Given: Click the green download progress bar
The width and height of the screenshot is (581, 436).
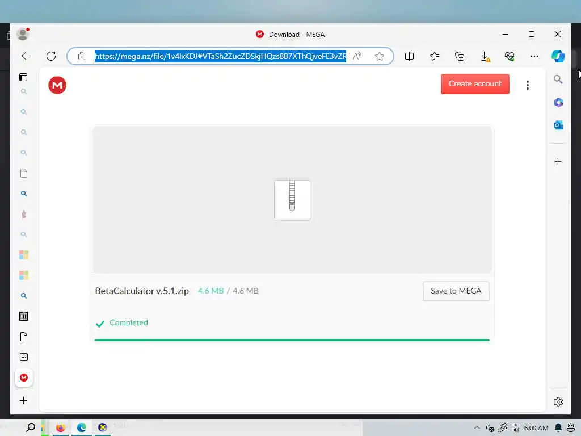Looking at the screenshot, I should click(292, 339).
